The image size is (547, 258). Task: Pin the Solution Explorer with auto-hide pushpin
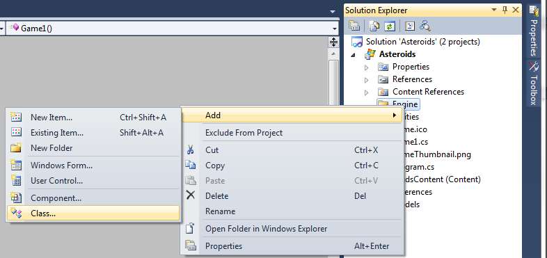click(x=505, y=10)
